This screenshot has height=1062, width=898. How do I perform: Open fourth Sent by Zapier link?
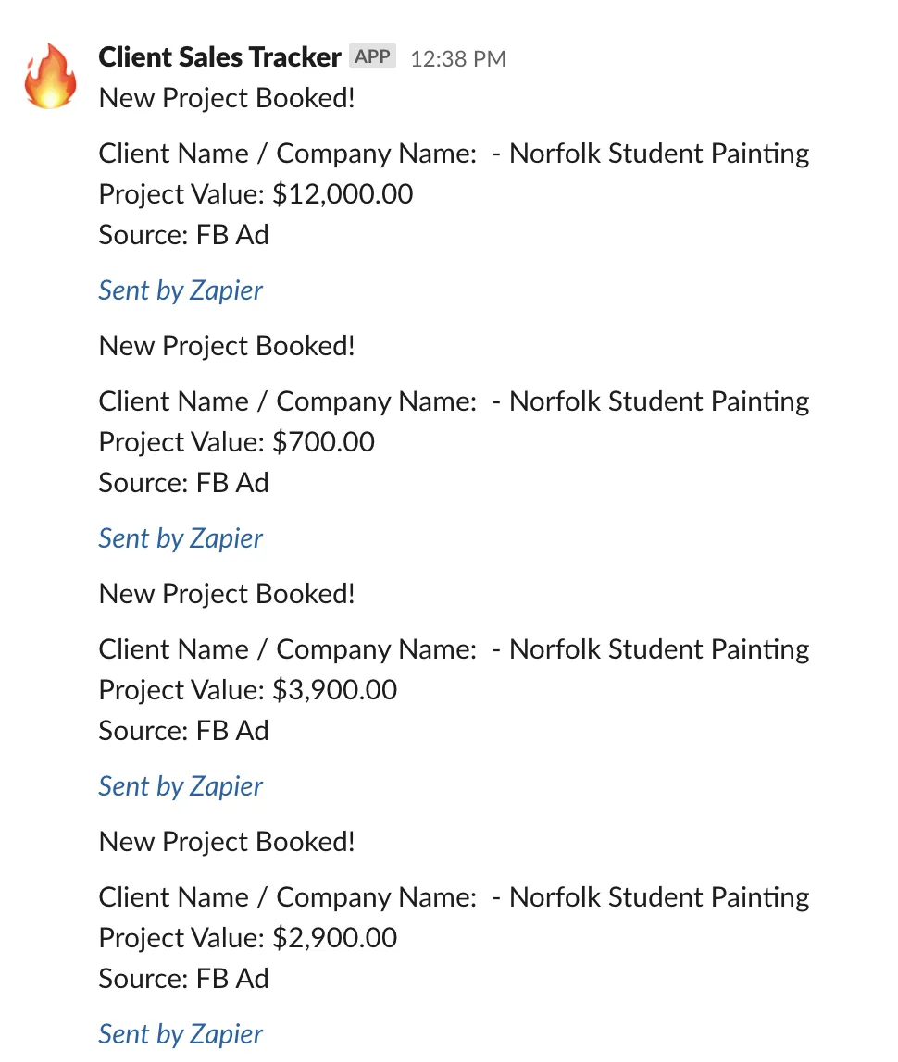(x=181, y=1034)
